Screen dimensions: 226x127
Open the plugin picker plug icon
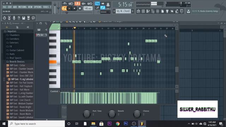[x=167, y=11]
